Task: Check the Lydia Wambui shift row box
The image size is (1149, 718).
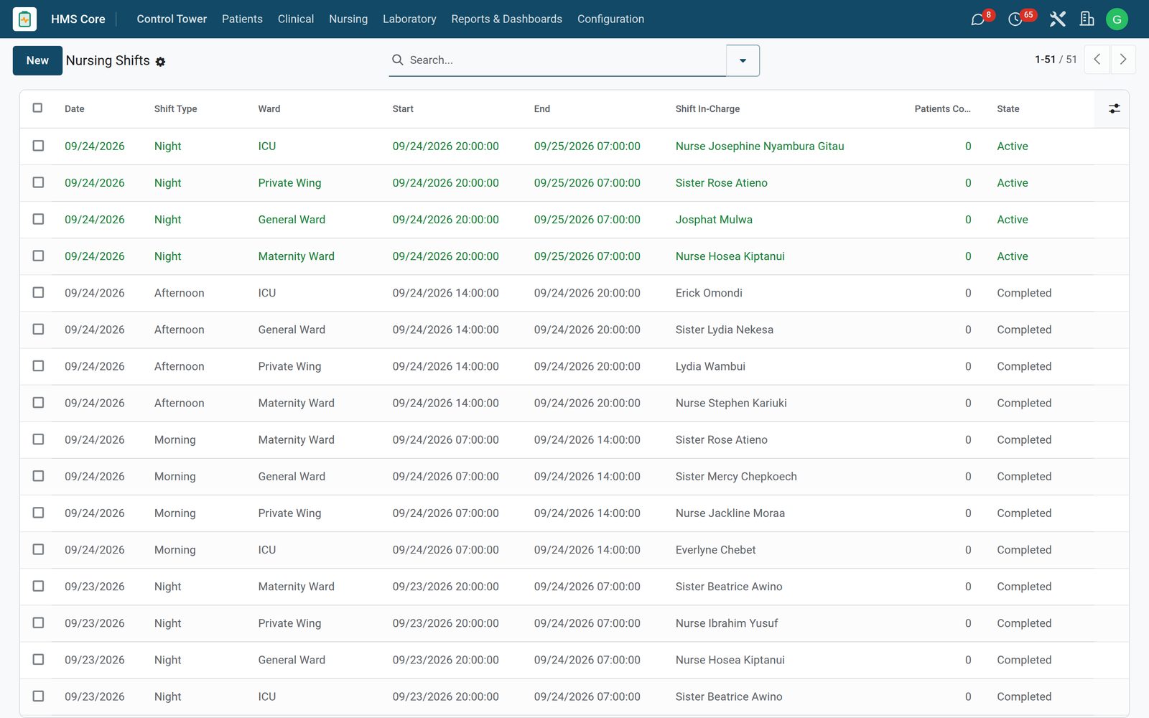Action: (x=38, y=365)
